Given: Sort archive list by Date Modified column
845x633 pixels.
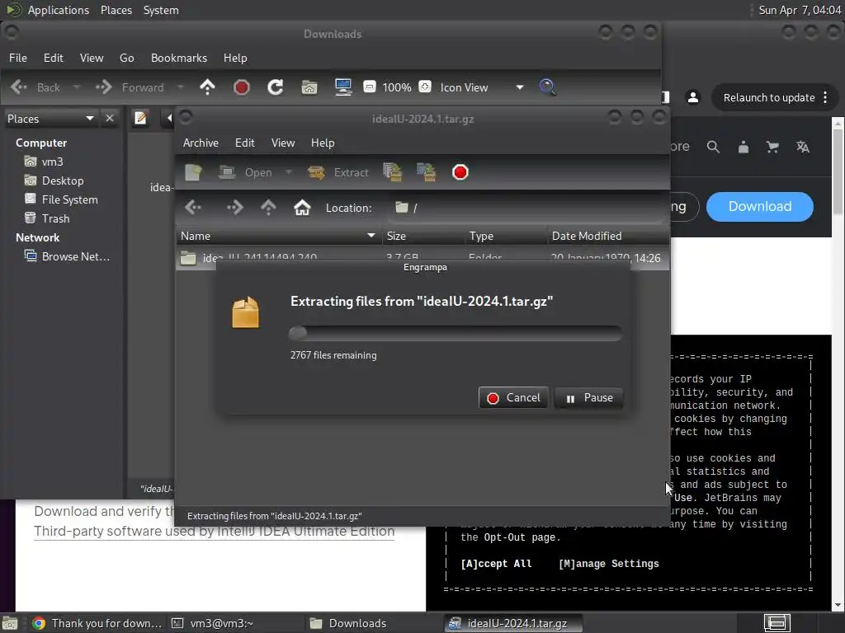Looking at the screenshot, I should (x=608, y=236).
